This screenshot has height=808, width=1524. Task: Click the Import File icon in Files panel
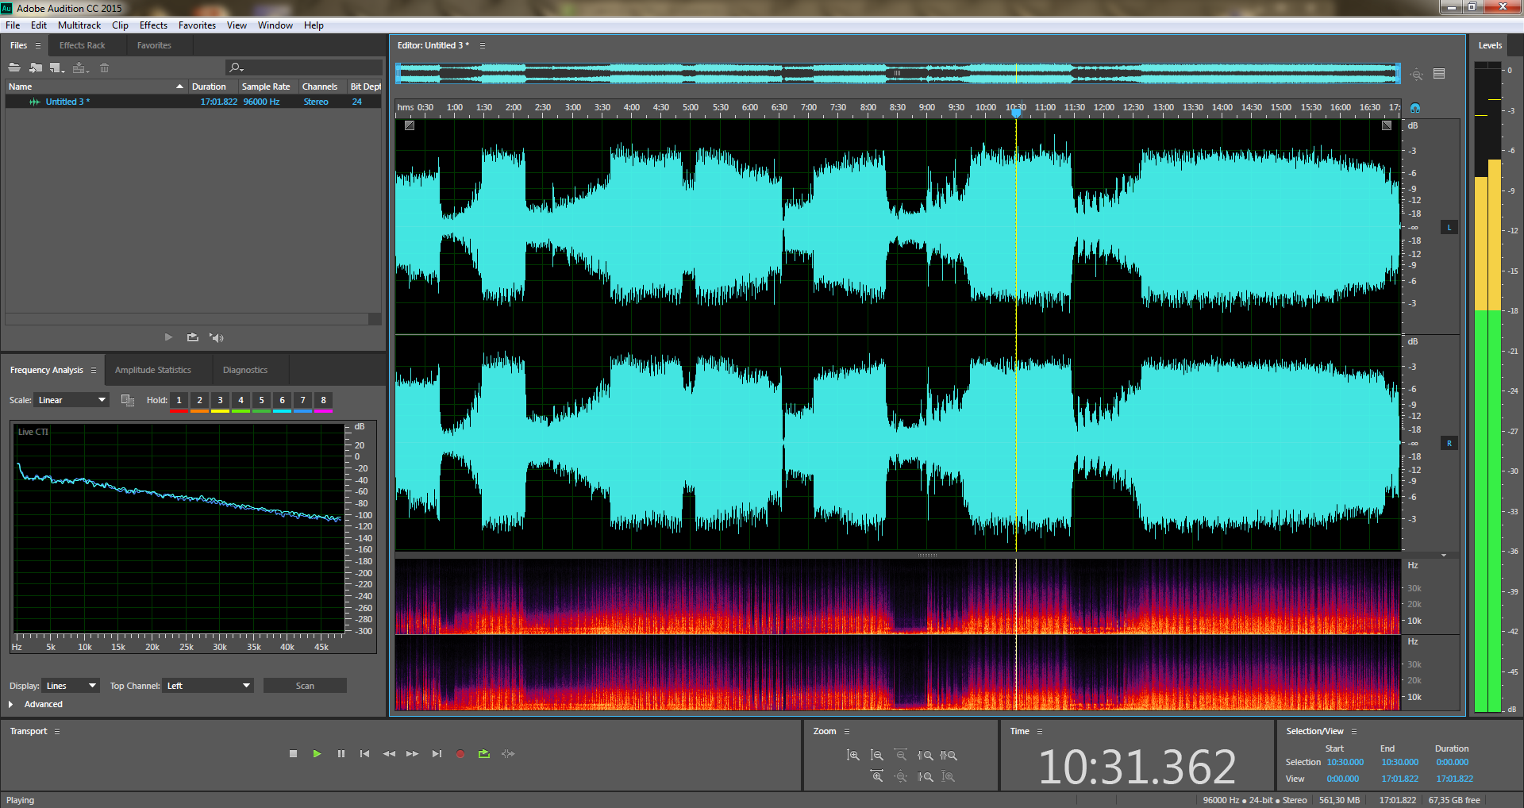(36, 67)
